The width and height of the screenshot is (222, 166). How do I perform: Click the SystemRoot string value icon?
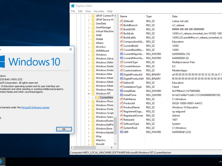[x=121, y=128]
